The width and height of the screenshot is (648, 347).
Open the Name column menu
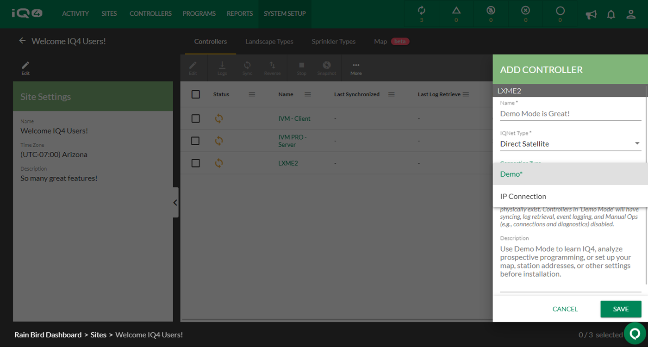pos(308,94)
